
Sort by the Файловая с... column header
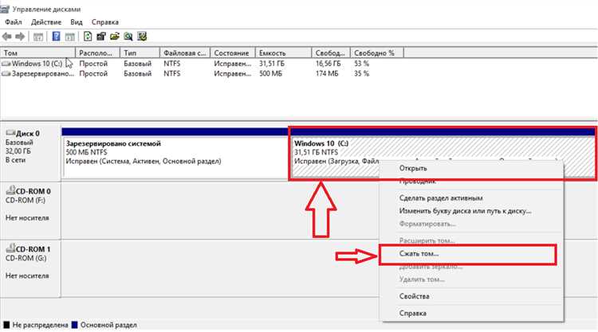pos(185,53)
